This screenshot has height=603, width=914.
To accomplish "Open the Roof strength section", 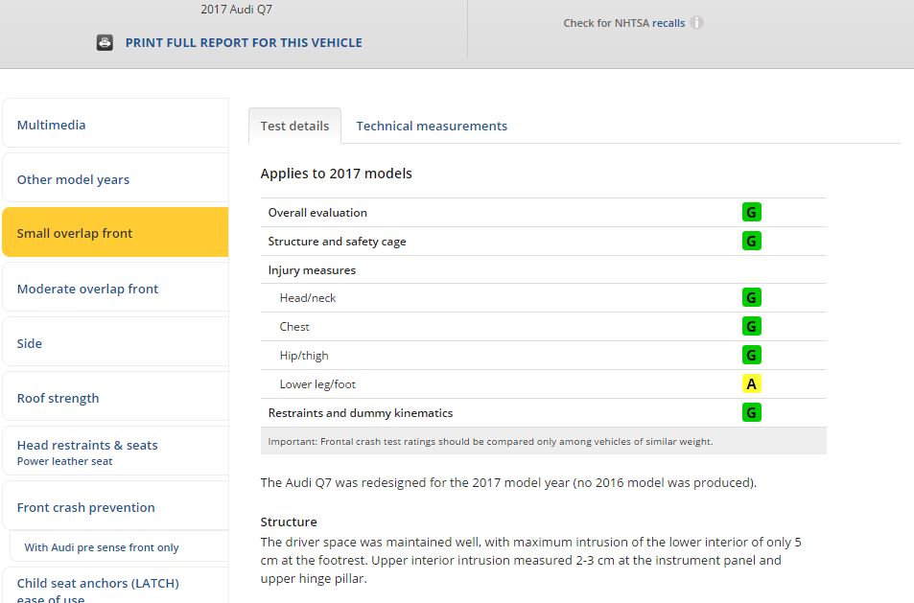I will [x=115, y=396].
